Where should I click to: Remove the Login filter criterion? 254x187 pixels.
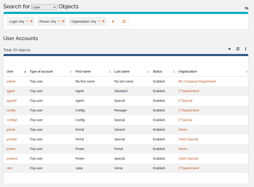pyautogui.click(x=31, y=21)
